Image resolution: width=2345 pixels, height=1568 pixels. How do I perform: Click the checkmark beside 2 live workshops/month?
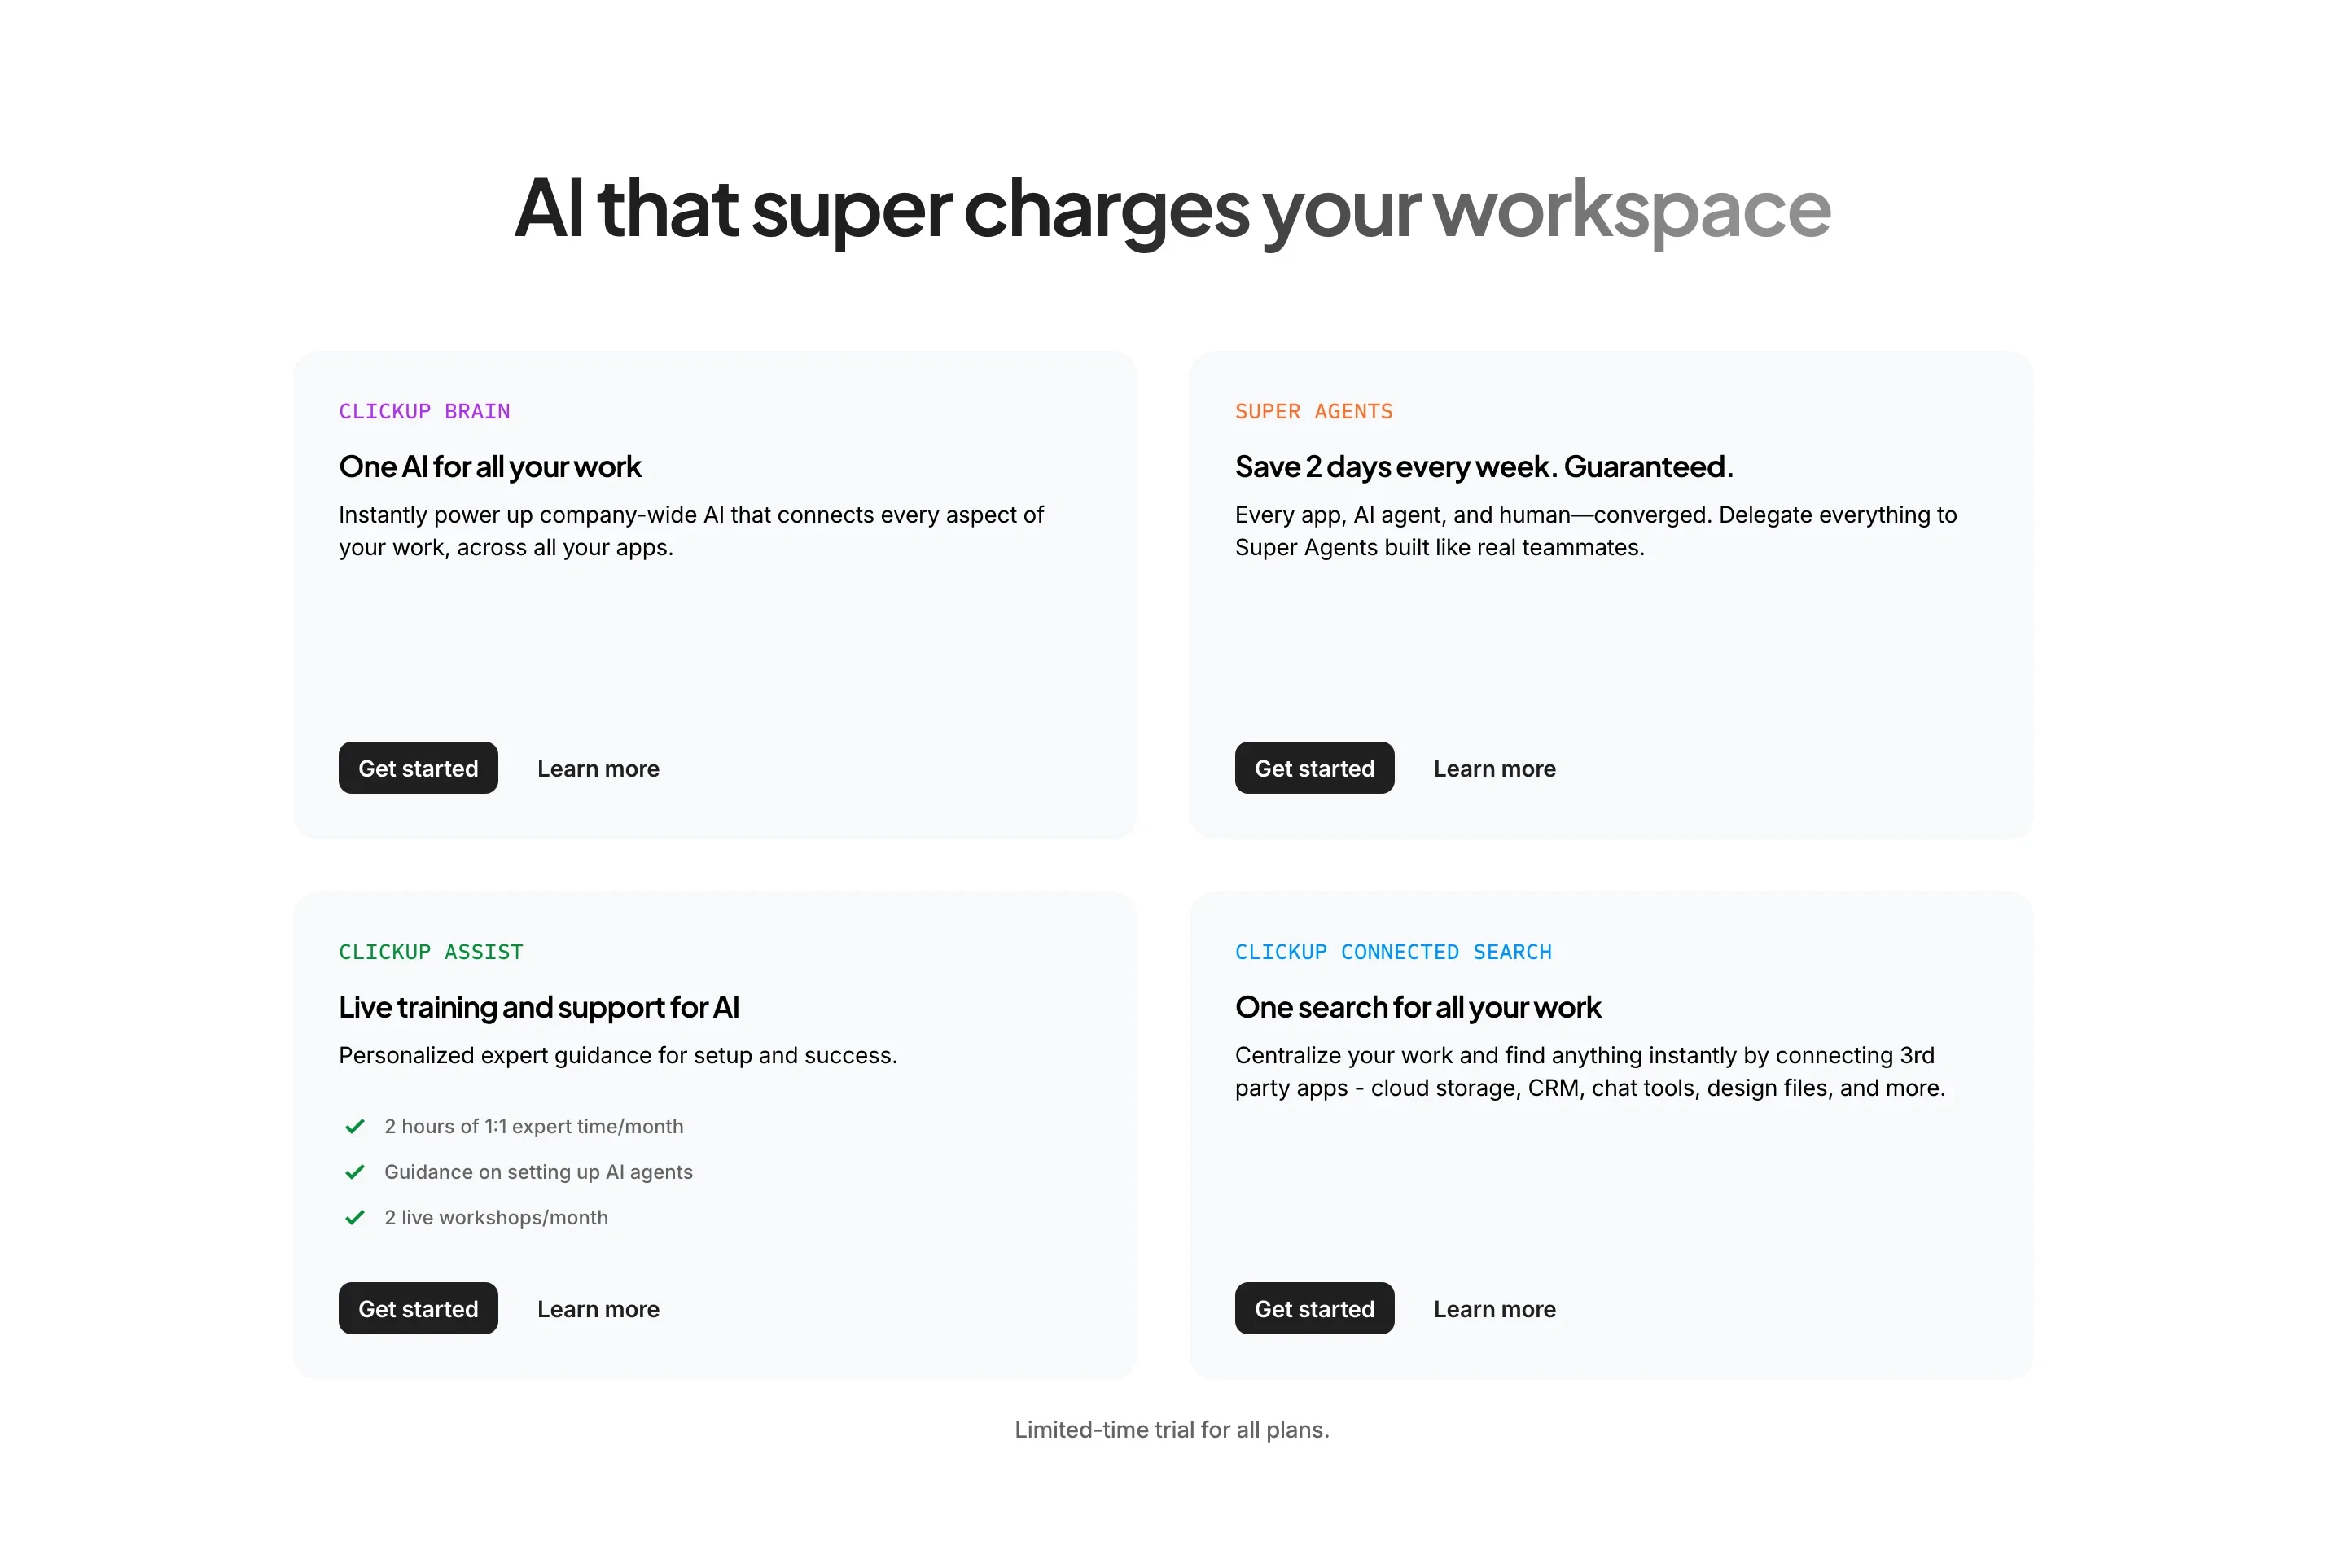[x=354, y=1218]
